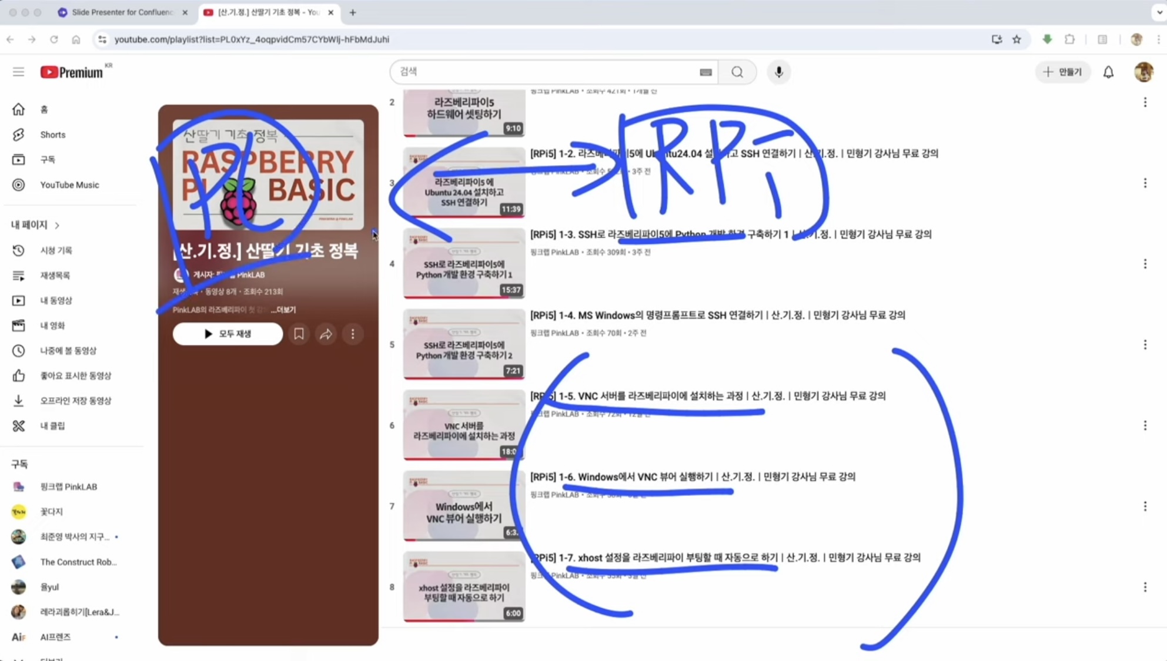This screenshot has height=661, width=1167.
Task: Open Windows에서 VNC 뷰어 실행하기 thumbnail
Action: pos(463,506)
